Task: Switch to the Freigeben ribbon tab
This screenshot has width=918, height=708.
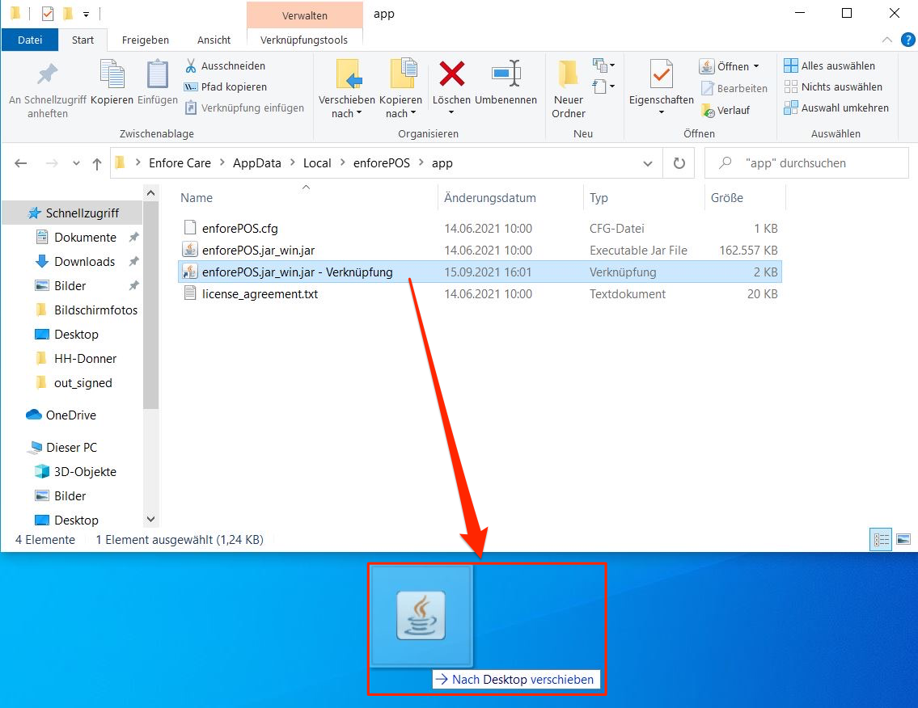Action: tap(146, 40)
